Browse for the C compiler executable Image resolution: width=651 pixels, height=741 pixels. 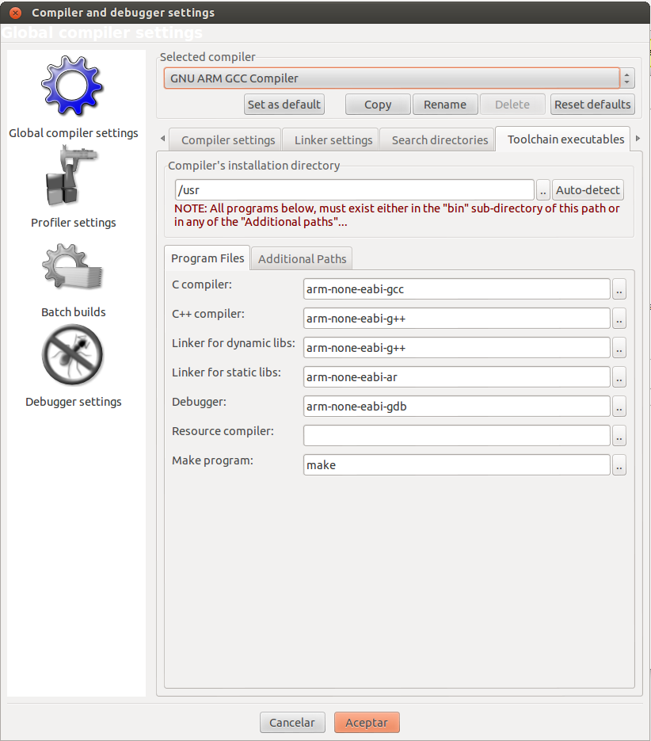click(x=619, y=289)
